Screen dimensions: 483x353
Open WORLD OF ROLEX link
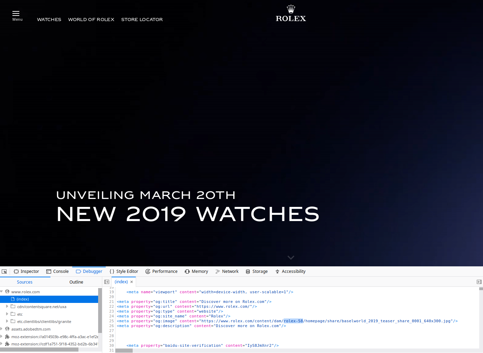click(x=91, y=20)
